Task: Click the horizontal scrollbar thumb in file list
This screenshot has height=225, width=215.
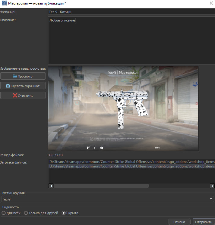Action: point(101,186)
